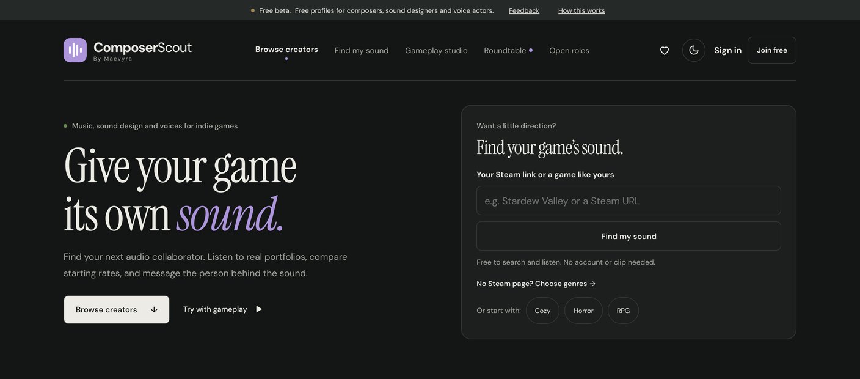This screenshot has height=379, width=860.
Task: Open Feedback link in top banner
Action: [x=524, y=10]
